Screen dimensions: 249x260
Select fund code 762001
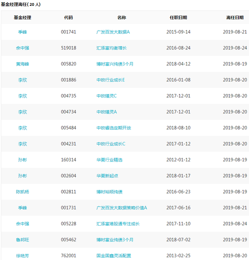(68, 255)
